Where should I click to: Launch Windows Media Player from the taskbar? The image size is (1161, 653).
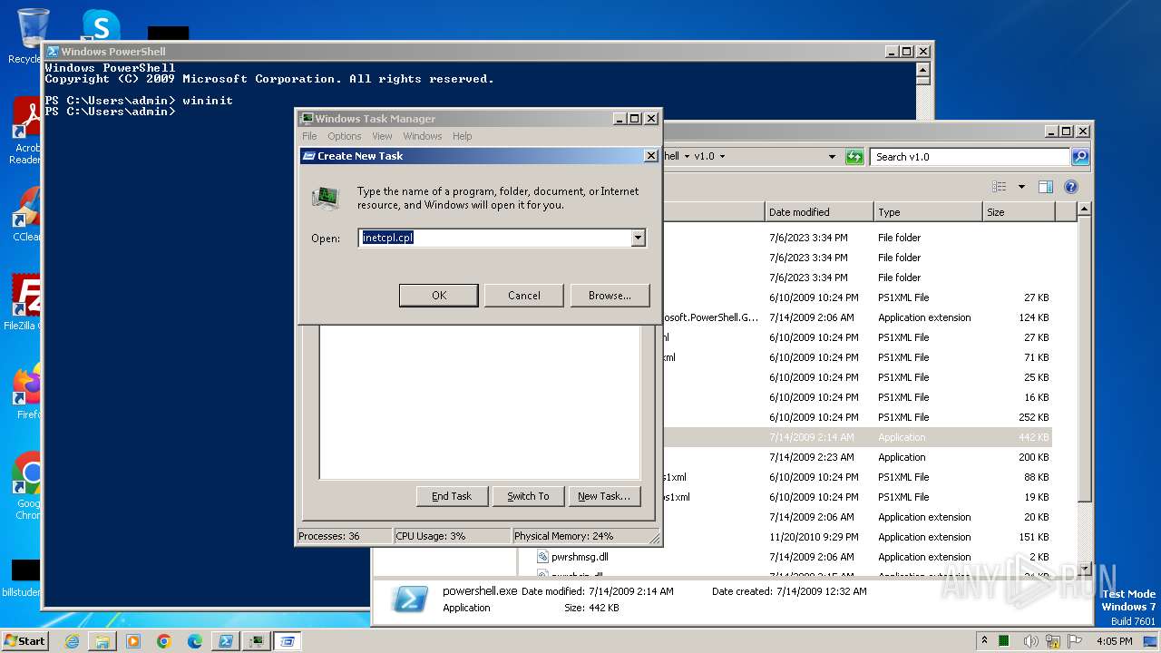tap(133, 641)
